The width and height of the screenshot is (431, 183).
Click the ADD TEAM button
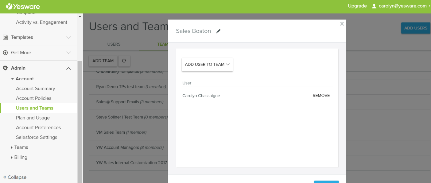point(103,61)
